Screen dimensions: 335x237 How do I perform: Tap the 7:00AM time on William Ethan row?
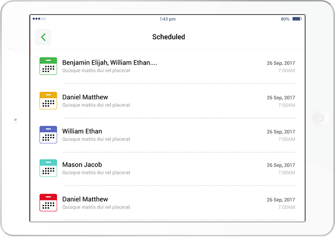click(x=287, y=139)
